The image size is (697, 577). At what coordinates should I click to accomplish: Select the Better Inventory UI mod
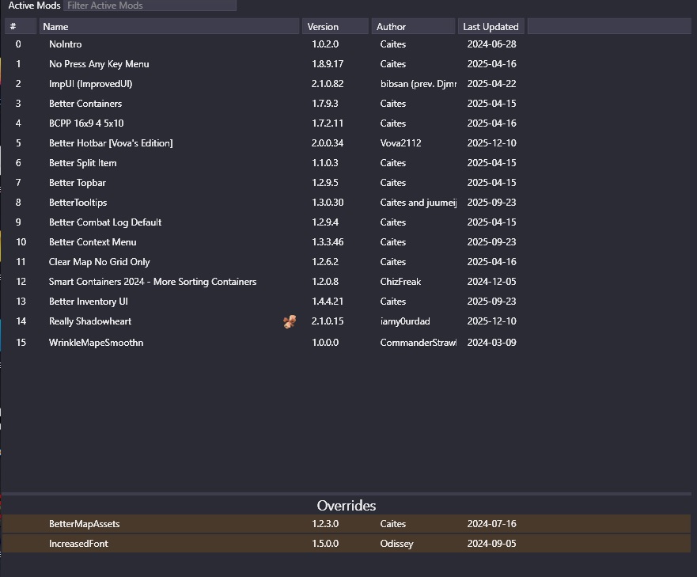[x=347, y=302]
